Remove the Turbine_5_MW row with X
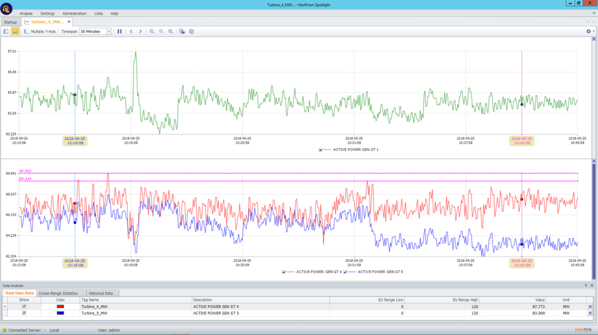Screen dimensions: 598x335 coord(590,313)
